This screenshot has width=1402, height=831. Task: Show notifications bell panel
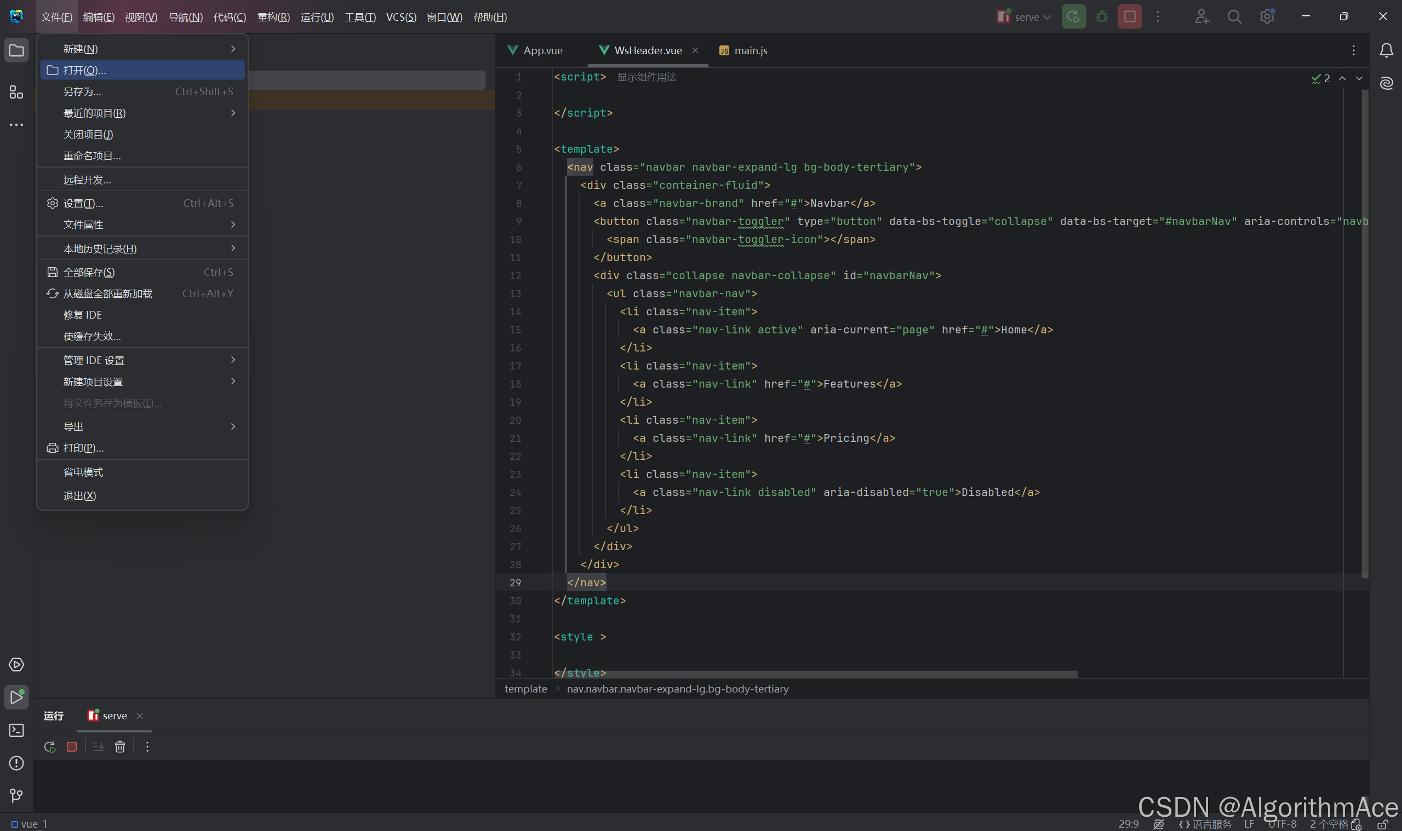pyautogui.click(x=1386, y=51)
